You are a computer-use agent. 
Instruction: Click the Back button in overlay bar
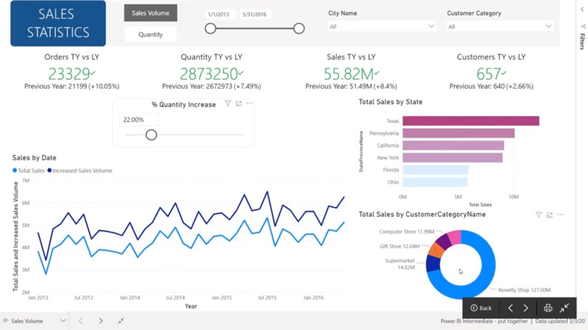pos(481,308)
